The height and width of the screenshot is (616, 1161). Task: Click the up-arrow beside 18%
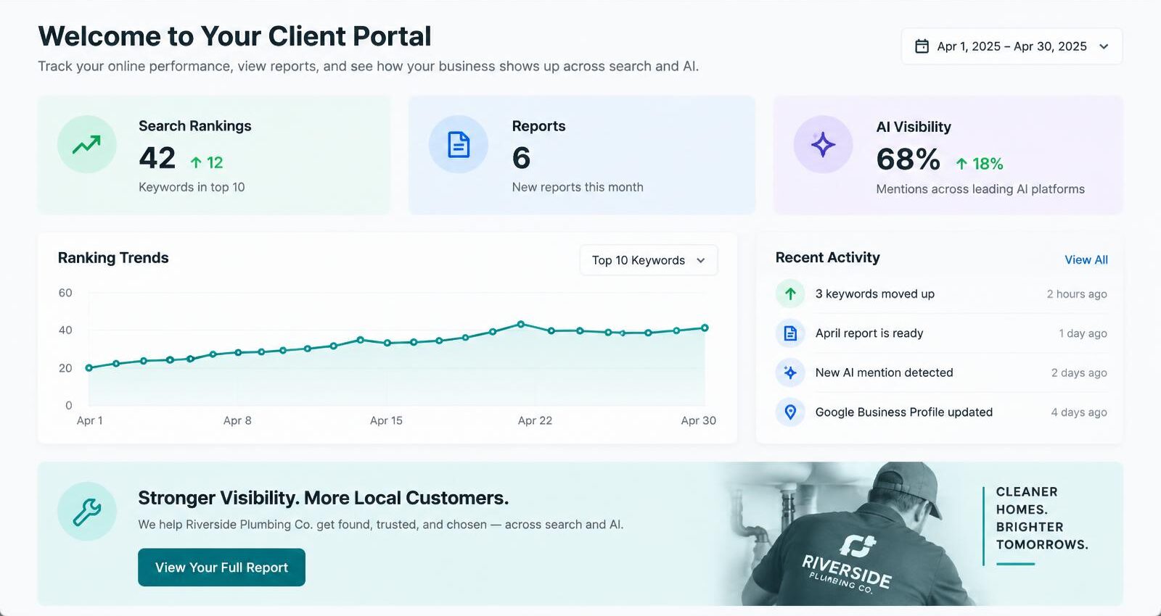961,164
